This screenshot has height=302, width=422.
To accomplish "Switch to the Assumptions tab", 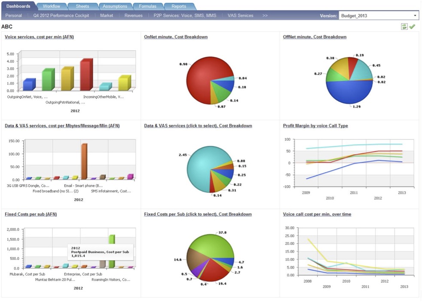I will pos(114,6).
